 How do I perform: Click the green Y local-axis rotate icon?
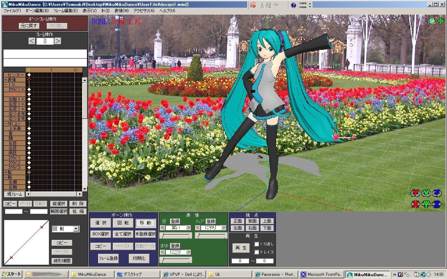(426, 193)
